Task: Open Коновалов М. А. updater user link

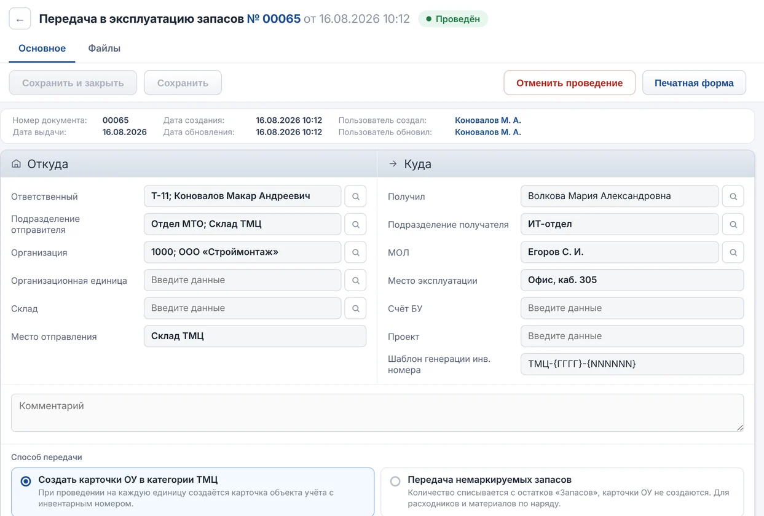Action: 488,132
